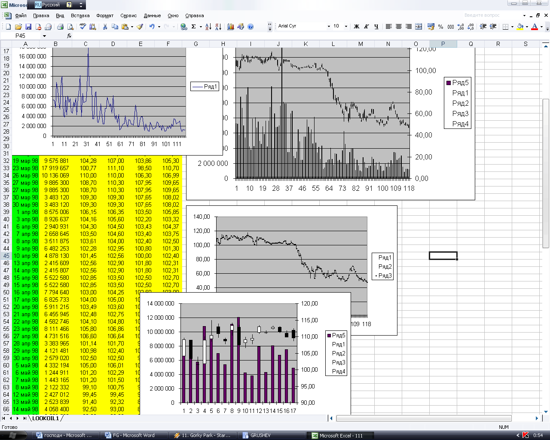
Task: Open the font size dropdown
Action: [x=346, y=26]
